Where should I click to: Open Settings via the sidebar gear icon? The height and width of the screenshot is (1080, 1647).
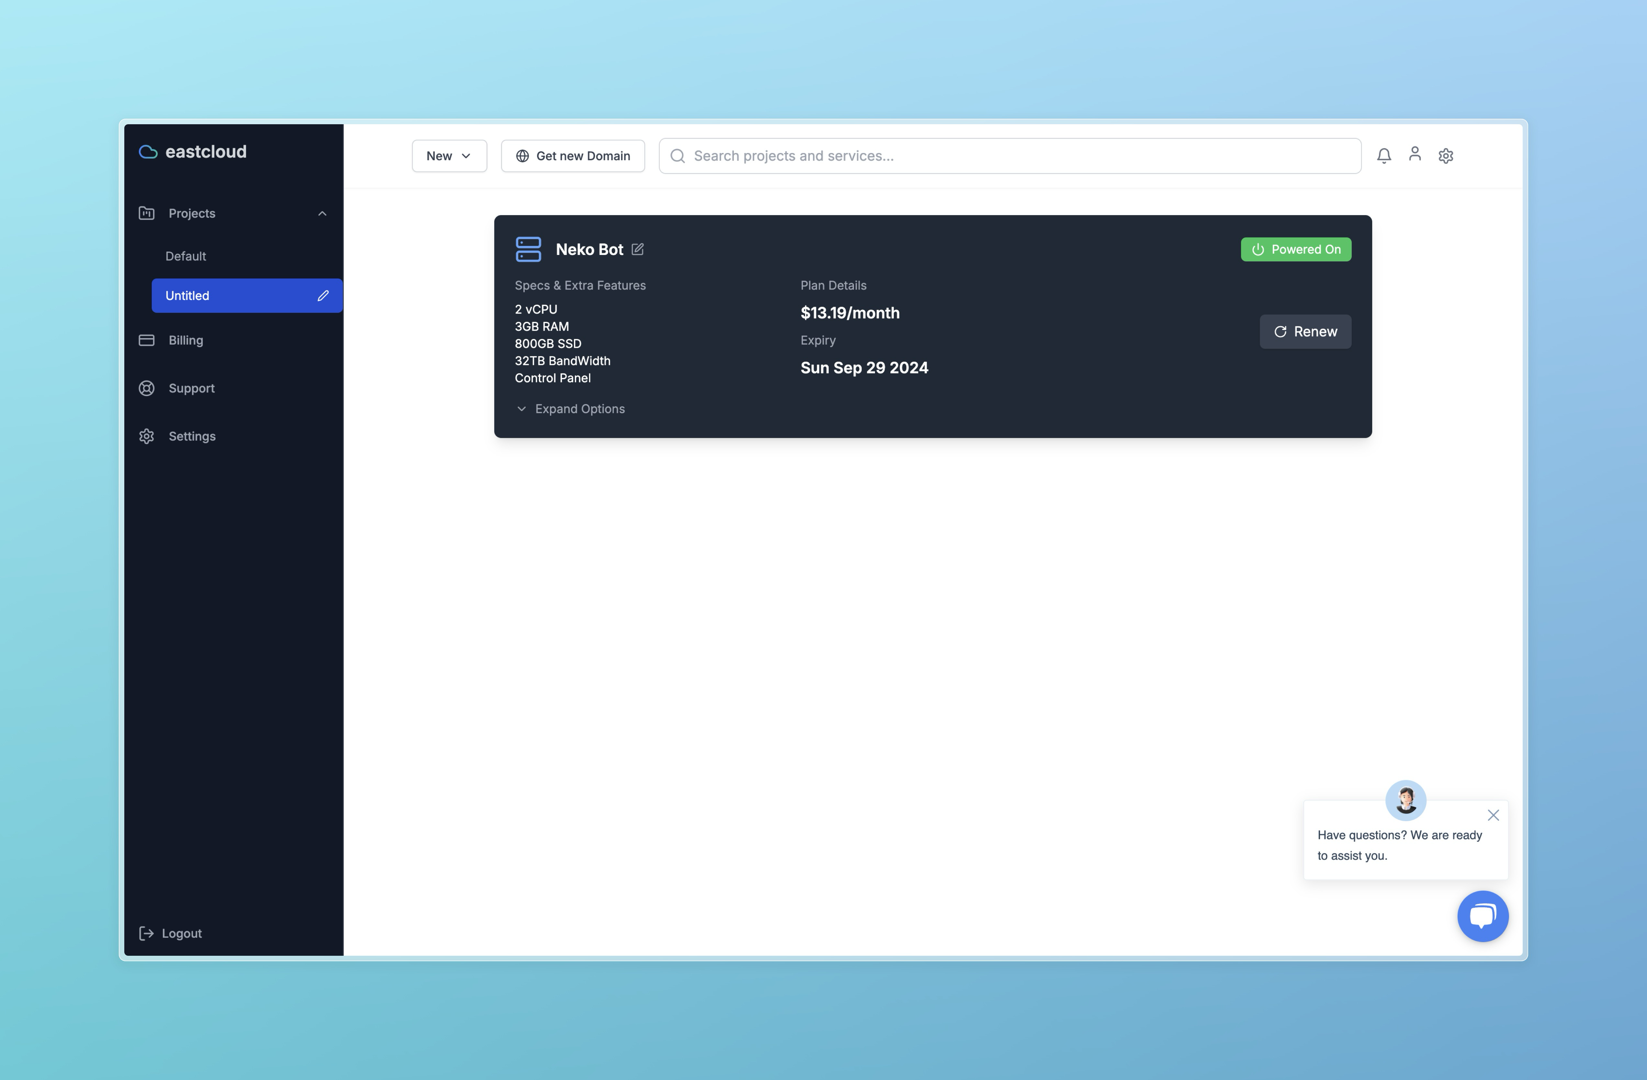point(146,436)
